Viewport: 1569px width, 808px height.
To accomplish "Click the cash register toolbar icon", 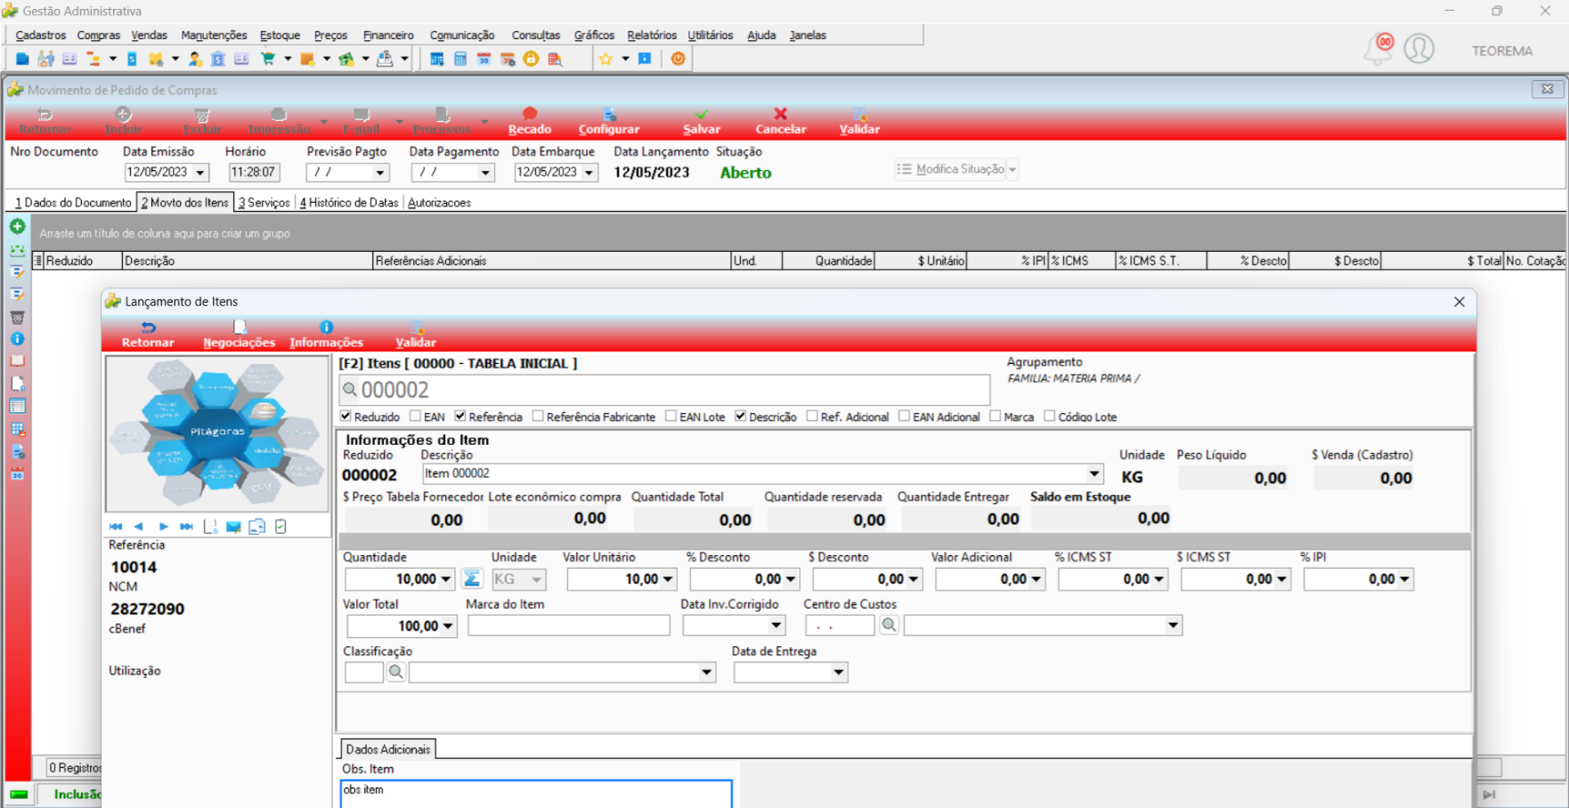I will pos(385,59).
